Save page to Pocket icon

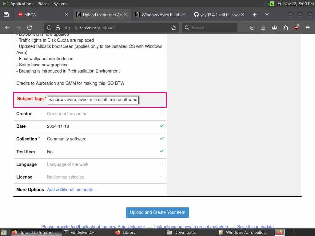coord(252,28)
